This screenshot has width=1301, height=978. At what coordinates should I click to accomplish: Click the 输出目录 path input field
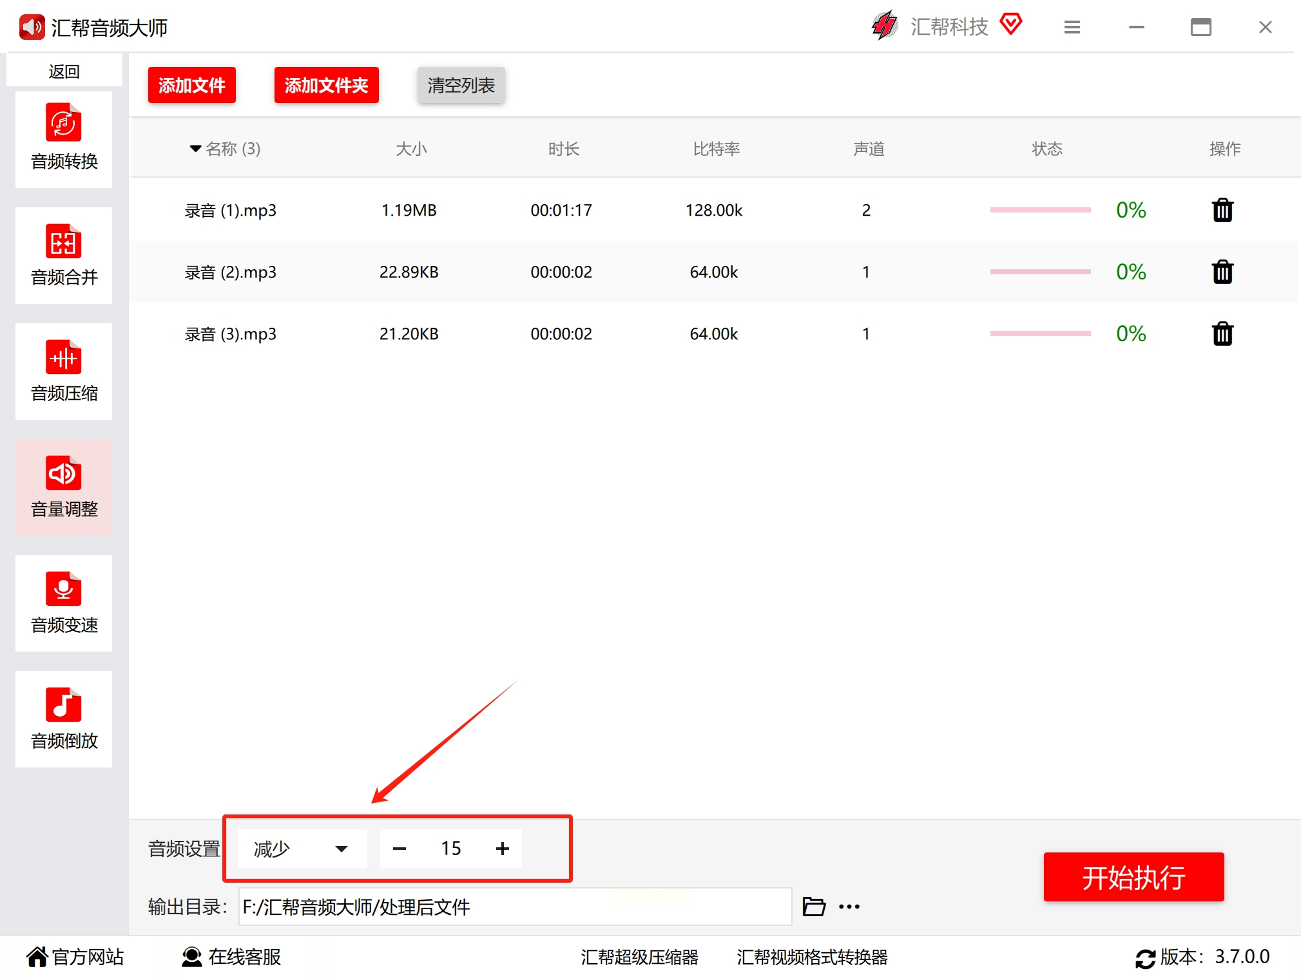tap(514, 907)
